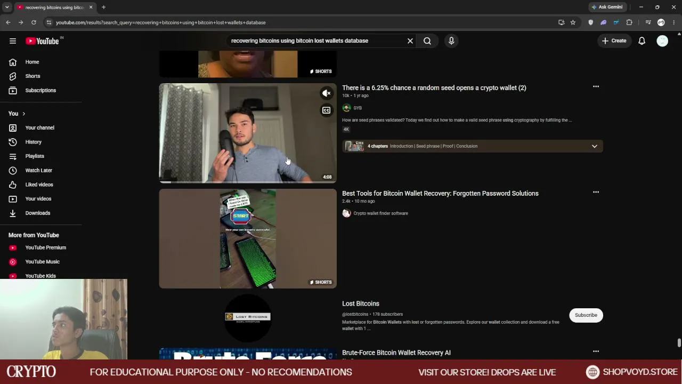Expand the 4 chapters dropdown

point(595,146)
